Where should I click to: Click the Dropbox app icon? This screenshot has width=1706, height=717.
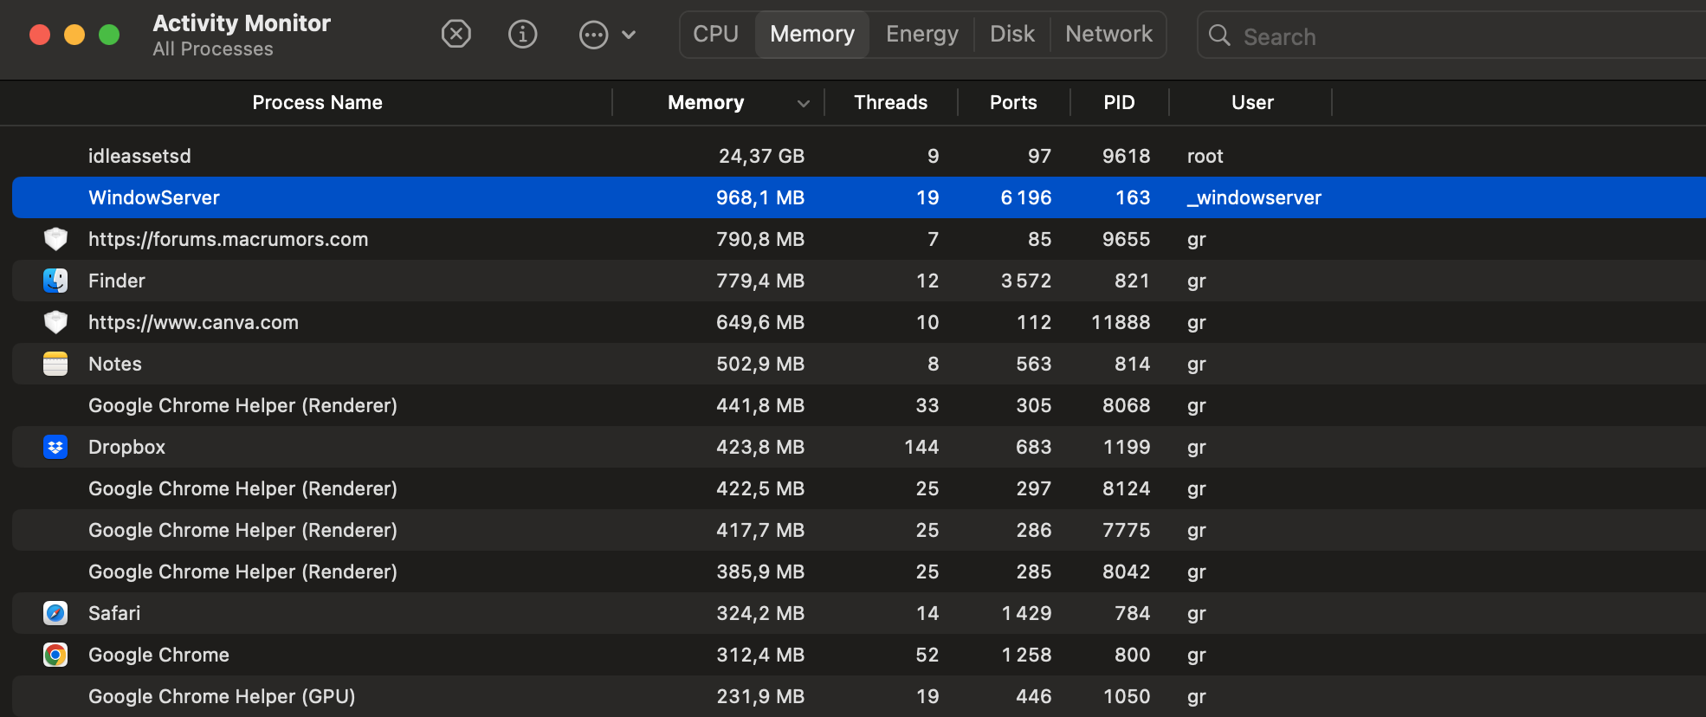[55, 447]
